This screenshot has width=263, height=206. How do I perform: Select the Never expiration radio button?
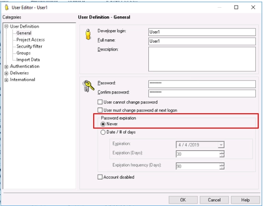(x=103, y=124)
